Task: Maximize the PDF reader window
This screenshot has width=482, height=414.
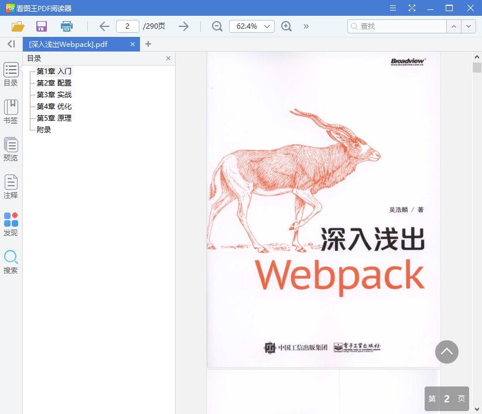Action: pos(449,8)
